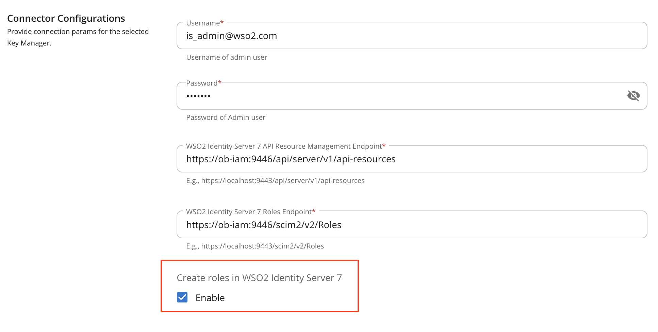Screen dimensions: 658x332
Task: Select the 'Username of admin user' hint
Action: (227, 57)
